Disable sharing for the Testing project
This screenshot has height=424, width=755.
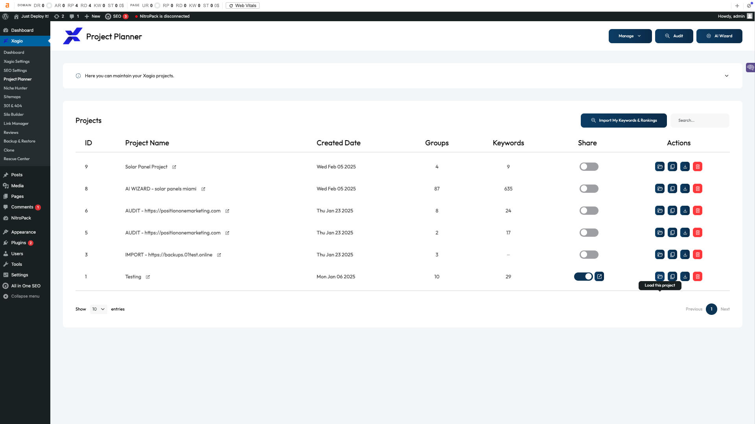point(584,277)
